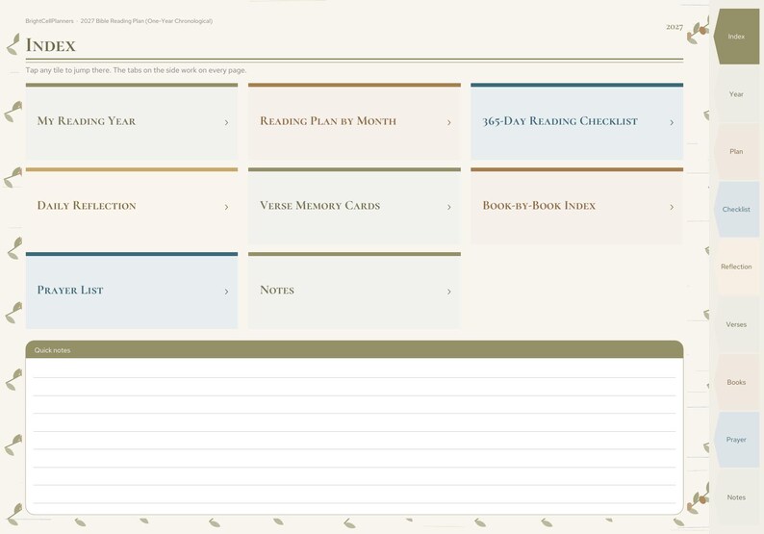Switch to the Books side tab
The image size is (764, 534).
736,383
